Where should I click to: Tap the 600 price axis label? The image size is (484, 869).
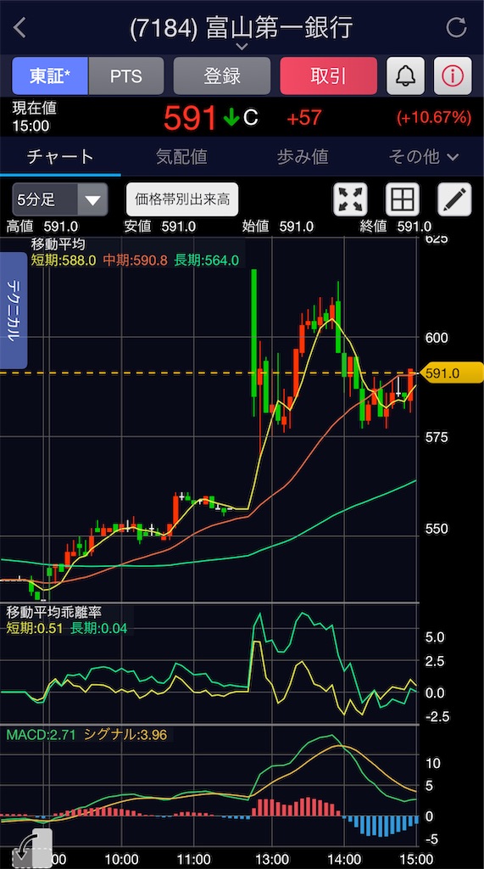(436, 338)
